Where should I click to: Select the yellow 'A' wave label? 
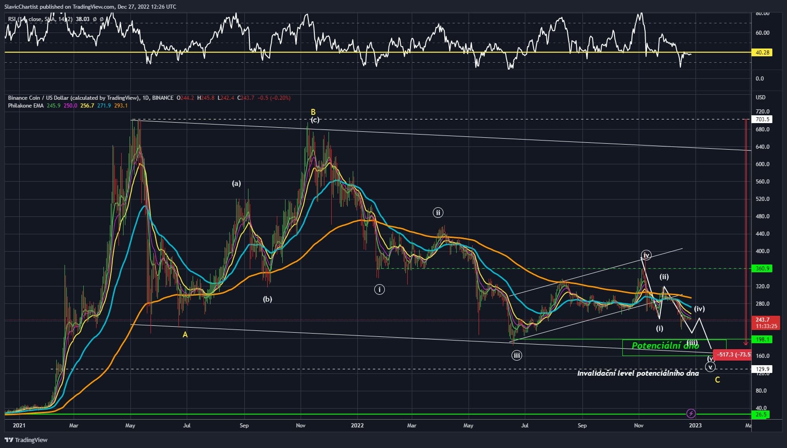[x=185, y=335]
